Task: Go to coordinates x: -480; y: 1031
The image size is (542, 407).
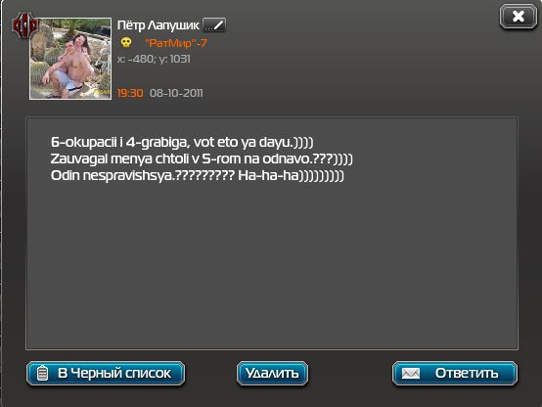Action: tap(154, 59)
